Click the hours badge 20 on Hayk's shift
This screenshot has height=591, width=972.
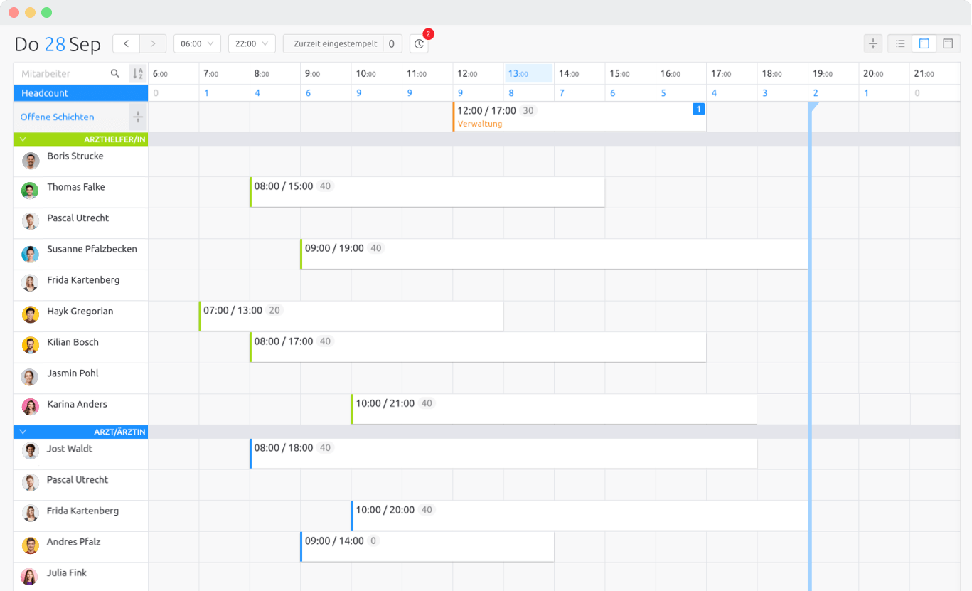click(x=274, y=311)
